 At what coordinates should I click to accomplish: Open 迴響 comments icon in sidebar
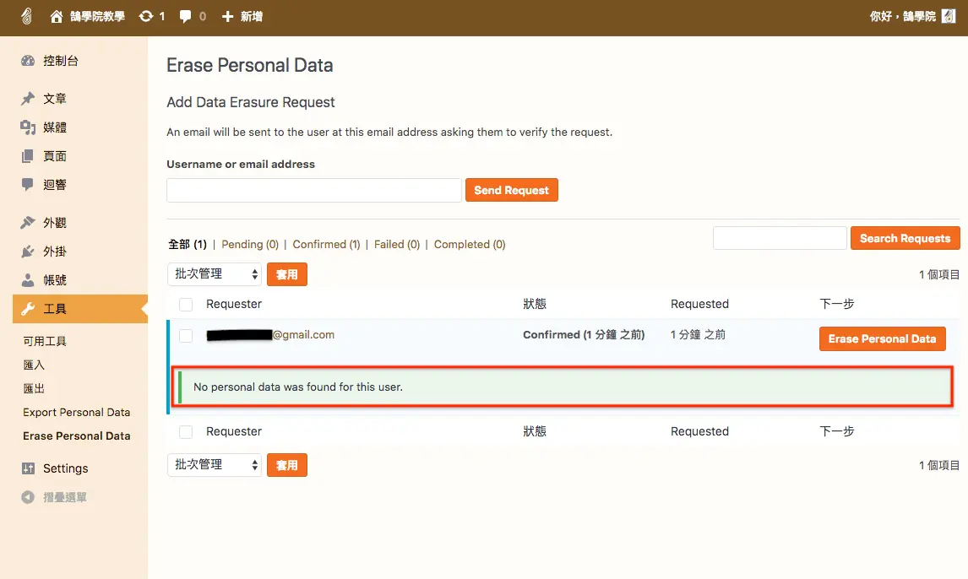tap(28, 184)
